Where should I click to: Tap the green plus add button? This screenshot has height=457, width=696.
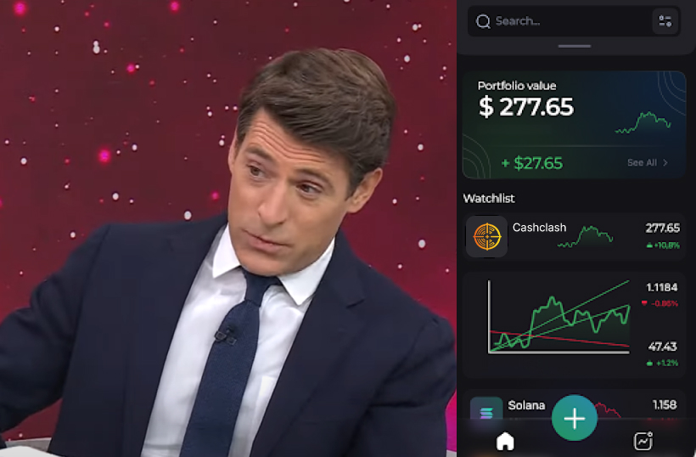click(575, 418)
